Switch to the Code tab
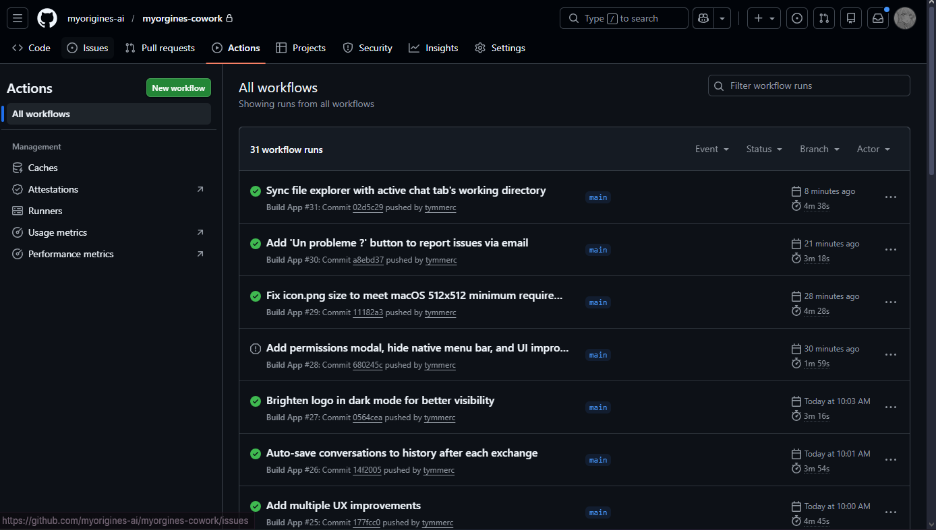This screenshot has width=936, height=530. (x=32, y=48)
